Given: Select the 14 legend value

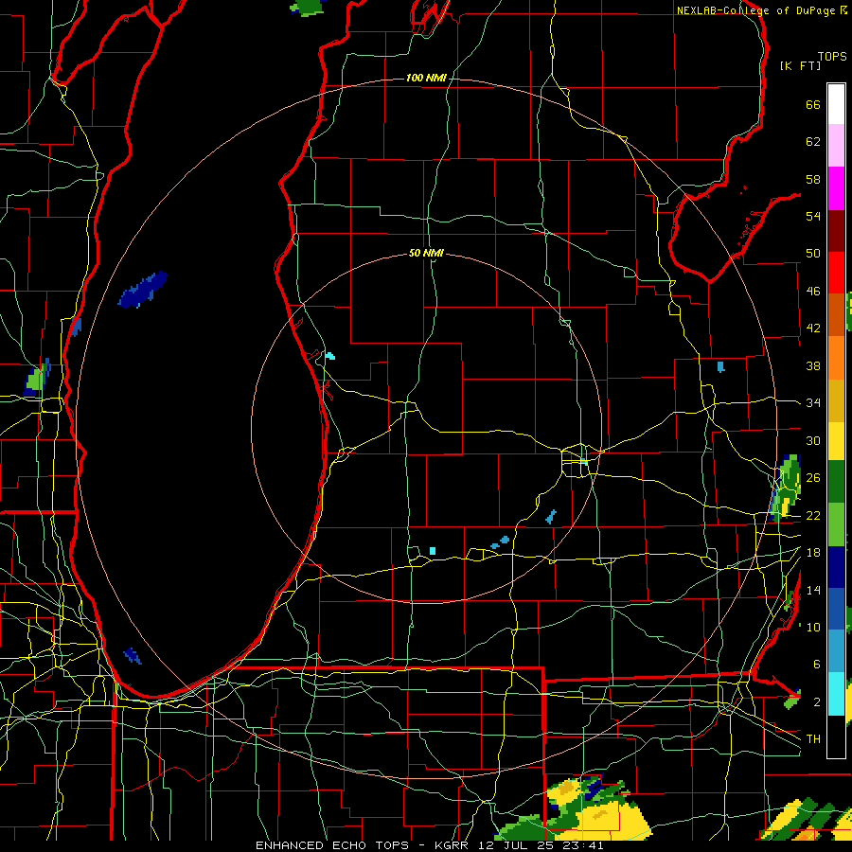Looking at the screenshot, I should point(813,590).
